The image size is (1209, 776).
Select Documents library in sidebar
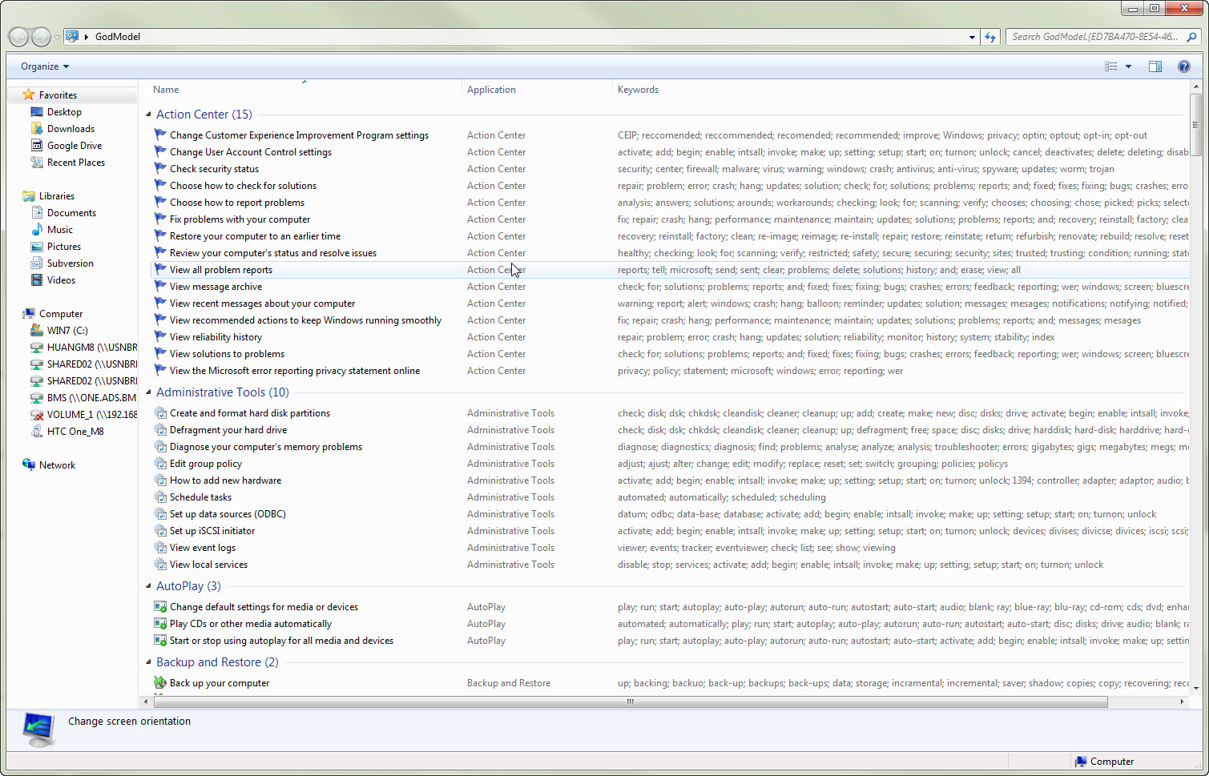[71, 213]
